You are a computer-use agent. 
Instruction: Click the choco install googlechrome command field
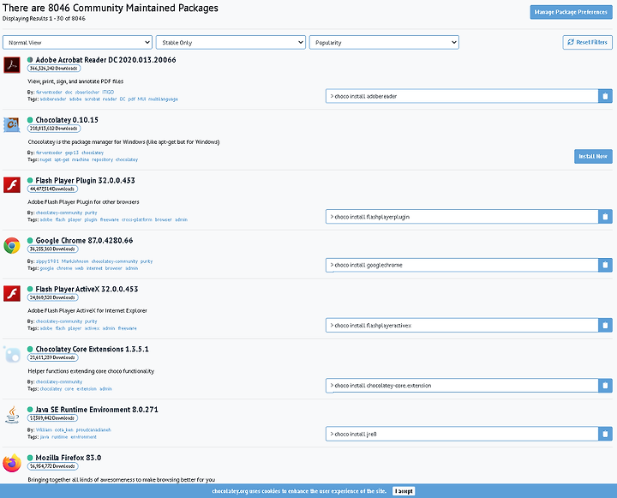tap(462, 265)
